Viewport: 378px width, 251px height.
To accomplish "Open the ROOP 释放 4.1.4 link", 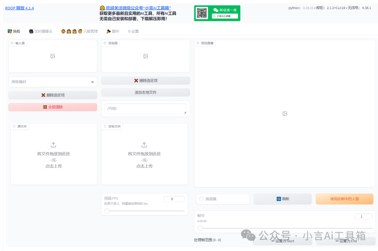I will pos(20,8).
